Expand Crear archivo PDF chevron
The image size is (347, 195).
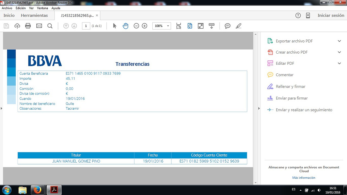coord(339,52)
